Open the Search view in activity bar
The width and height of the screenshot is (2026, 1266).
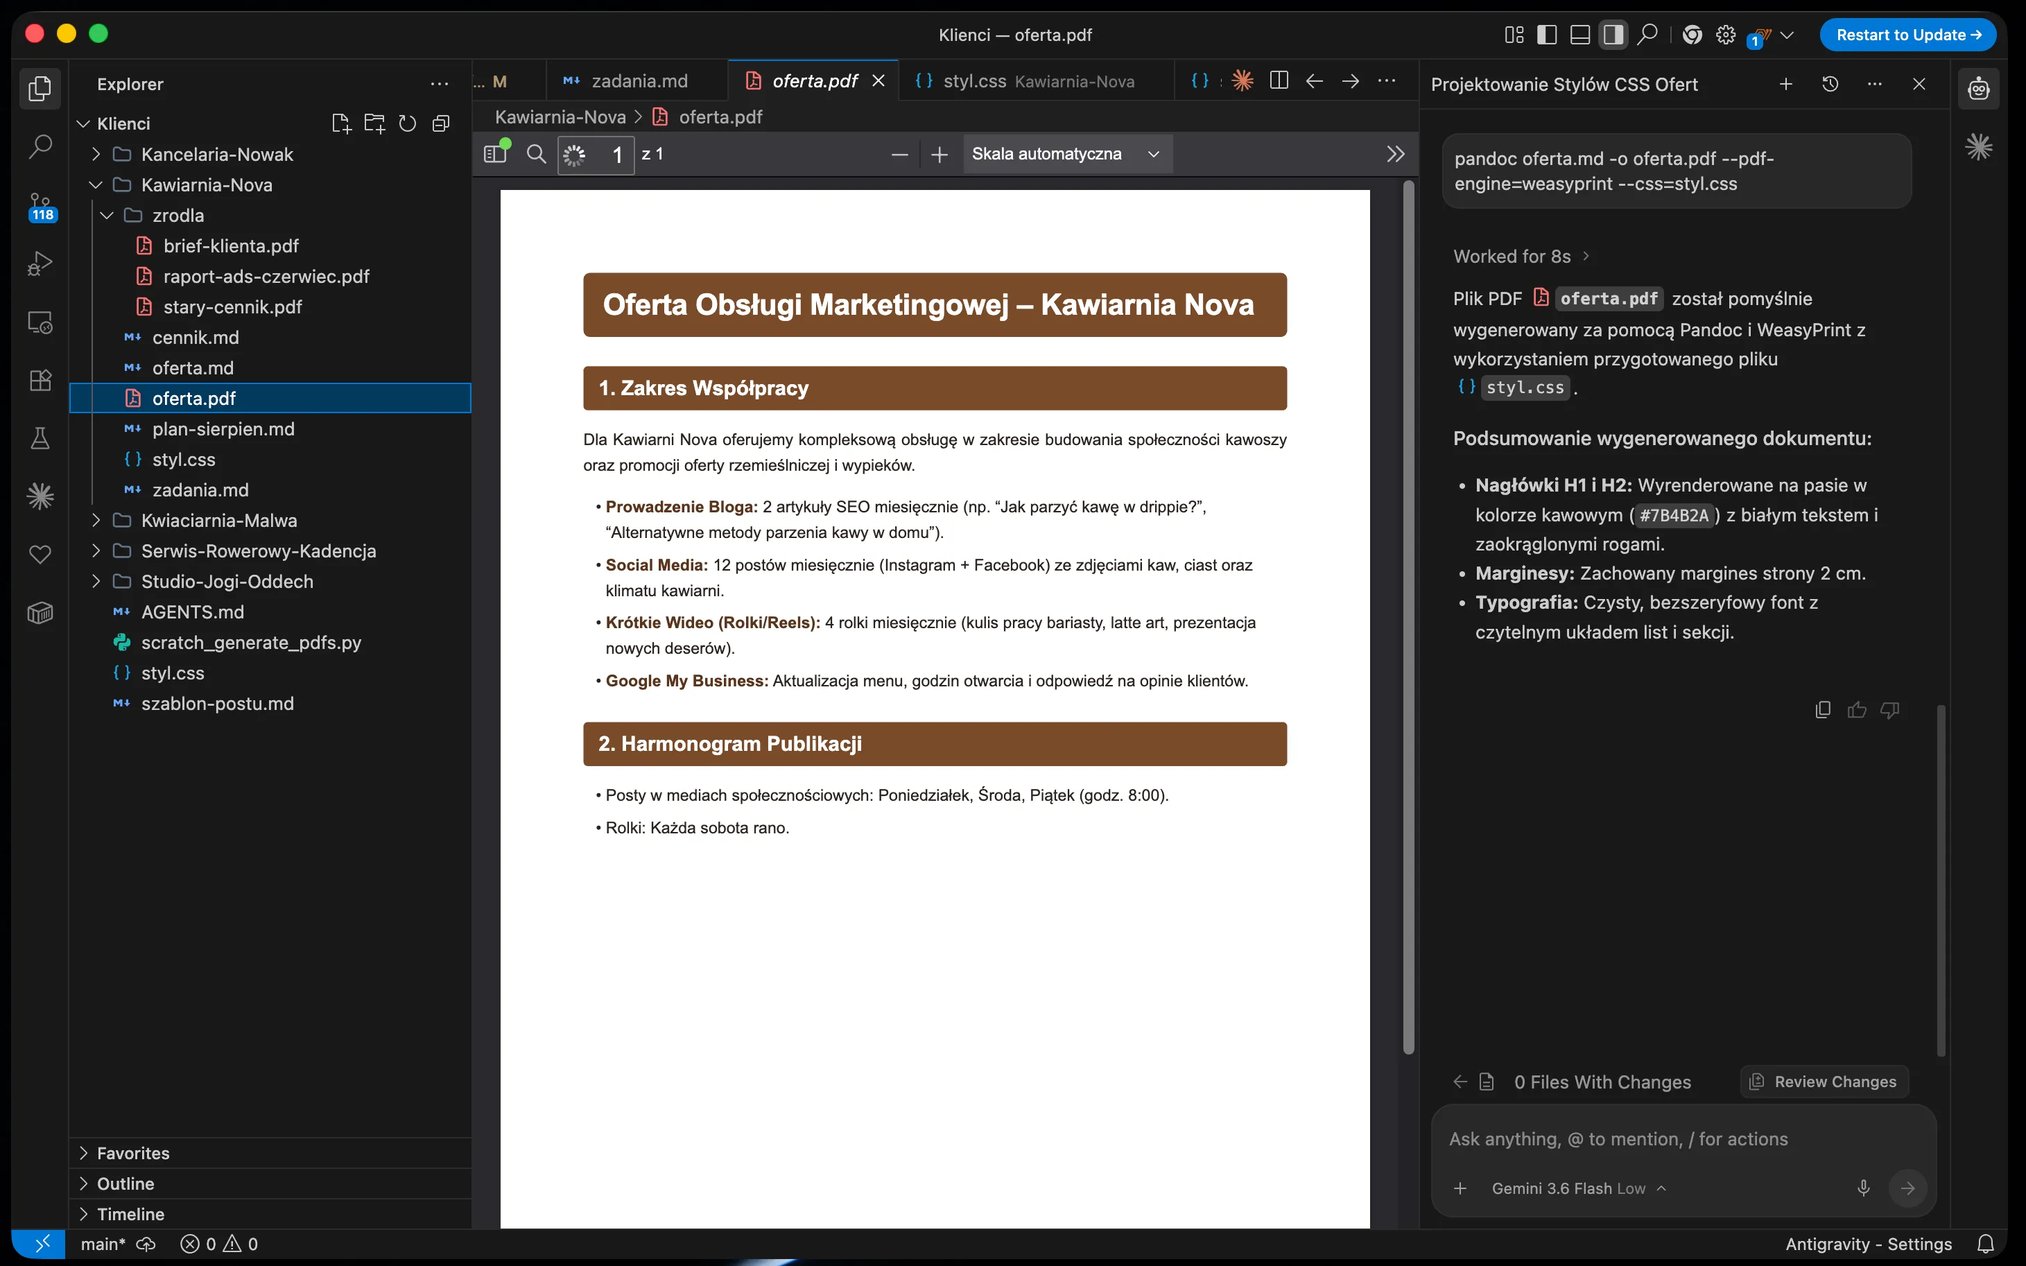coord(40,146)
